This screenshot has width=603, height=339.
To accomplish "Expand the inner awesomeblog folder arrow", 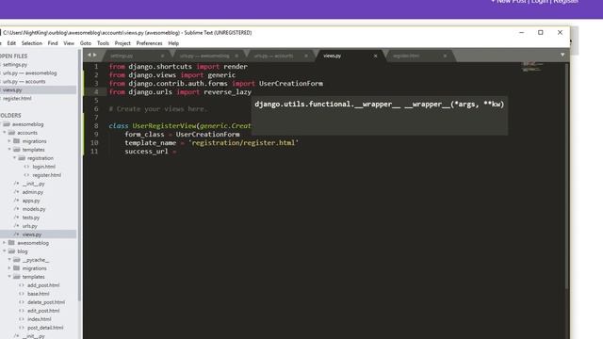I will (5, 243).
